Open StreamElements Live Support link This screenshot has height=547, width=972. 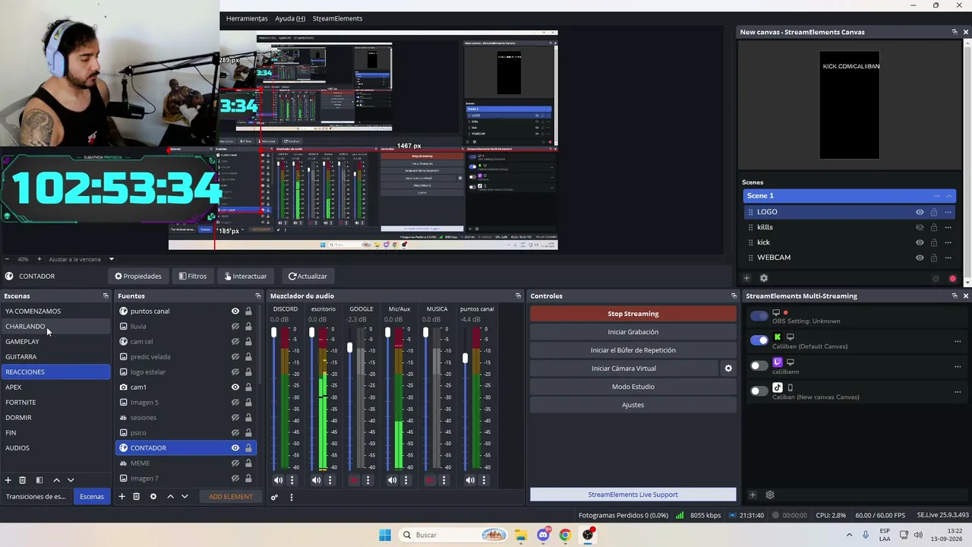click(633, 495)
